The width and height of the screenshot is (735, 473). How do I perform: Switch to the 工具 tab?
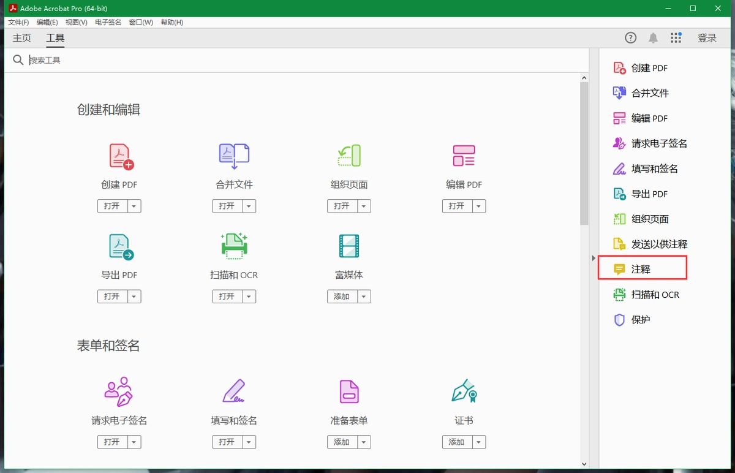[56, 38]
